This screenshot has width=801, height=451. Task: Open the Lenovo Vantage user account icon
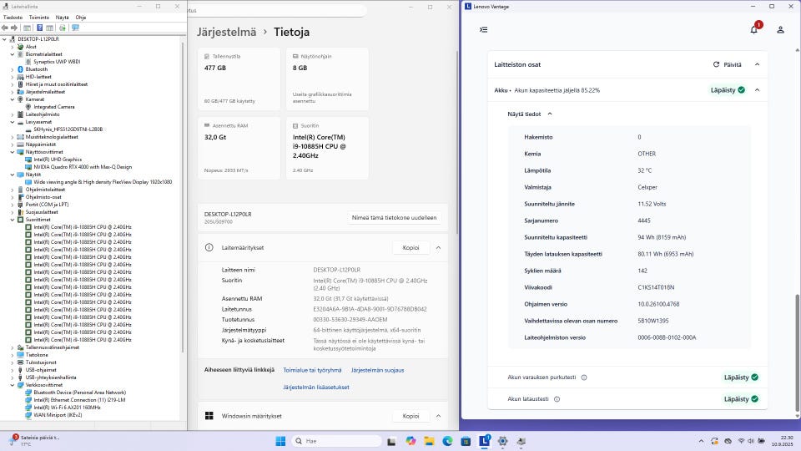pyautogui.click(x=781, y=30)
